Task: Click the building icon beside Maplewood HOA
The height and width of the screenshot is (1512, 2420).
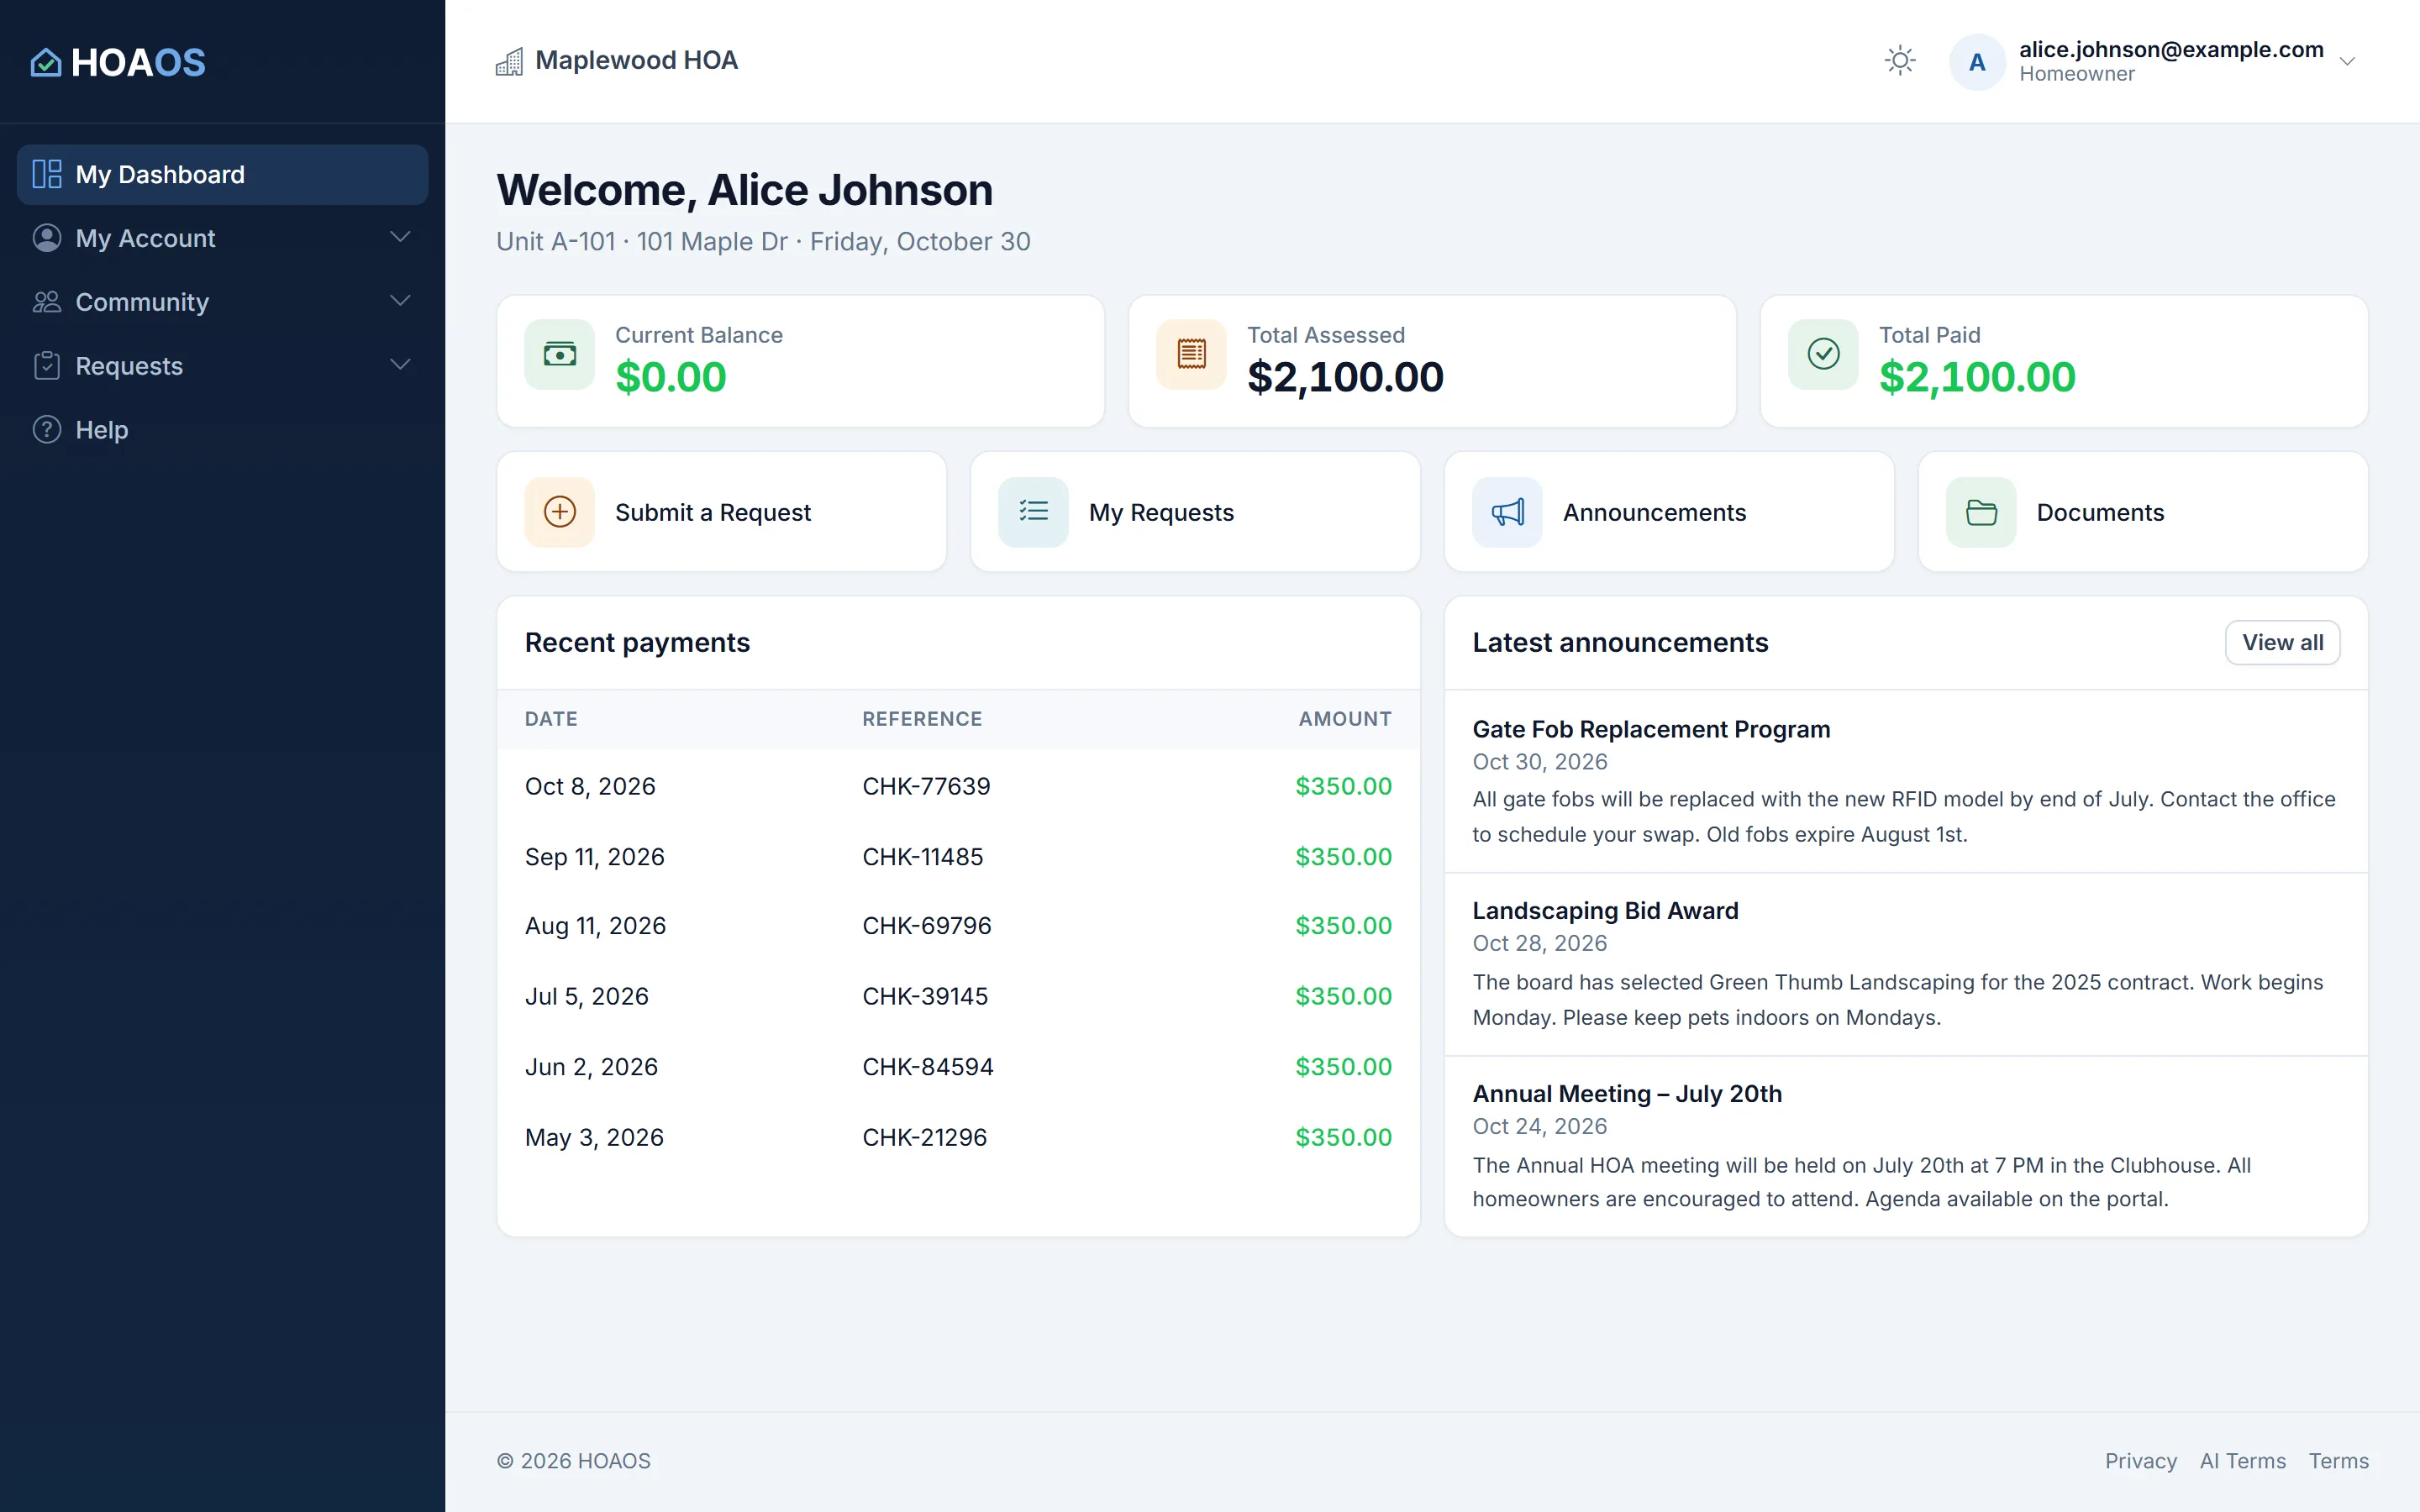Action: click(x=509, y=62)
